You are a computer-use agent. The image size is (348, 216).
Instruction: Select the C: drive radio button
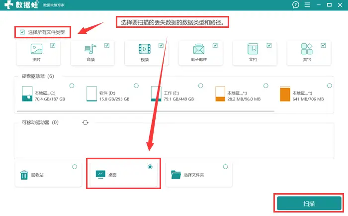72,86
